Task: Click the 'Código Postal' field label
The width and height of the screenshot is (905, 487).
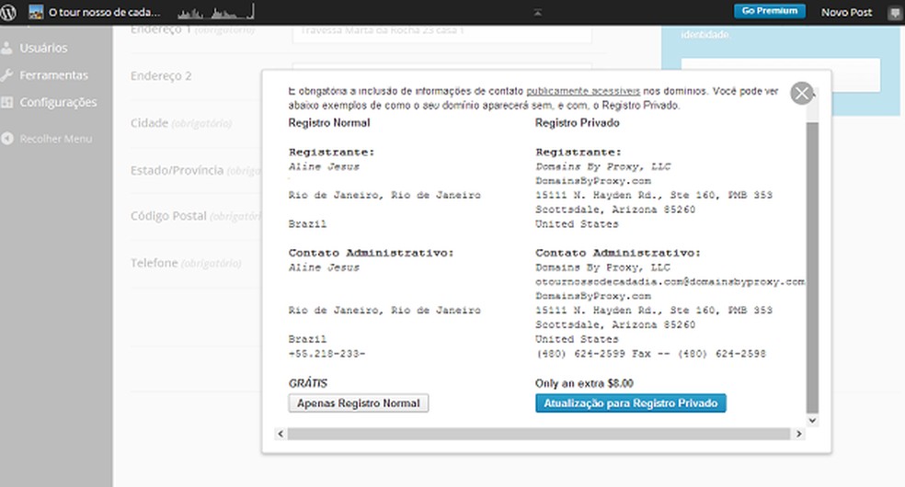Action: click(x=168, y=216)
